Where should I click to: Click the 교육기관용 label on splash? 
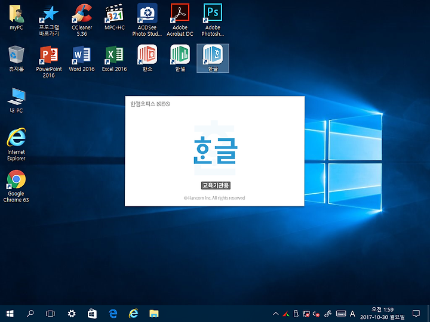[216, 185]
